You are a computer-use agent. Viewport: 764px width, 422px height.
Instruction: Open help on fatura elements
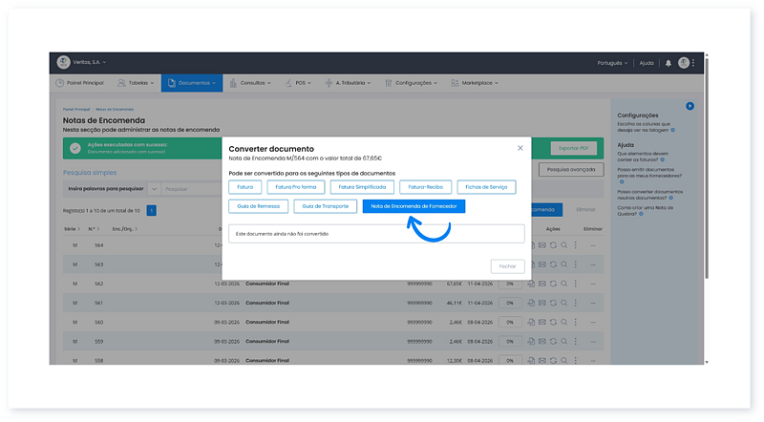pyautogui.click(x=662, y=159)
